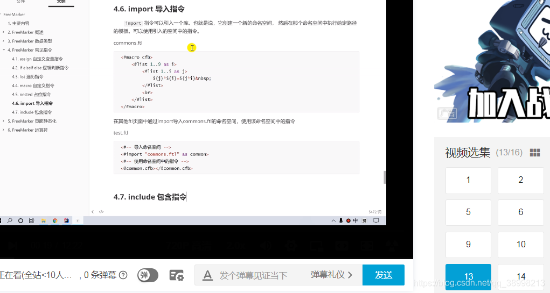Open File Explorer from the taskbar
The height and width of the screenshot is (293, 550).
44,220
